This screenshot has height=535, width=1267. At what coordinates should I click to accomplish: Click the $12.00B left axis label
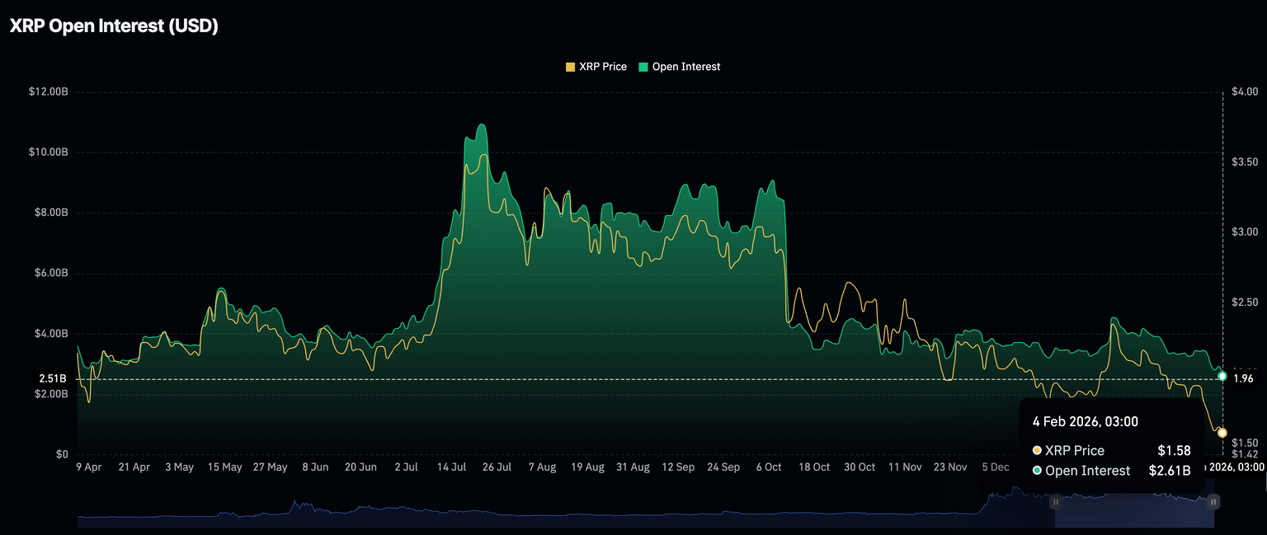(x=48, y=92)
